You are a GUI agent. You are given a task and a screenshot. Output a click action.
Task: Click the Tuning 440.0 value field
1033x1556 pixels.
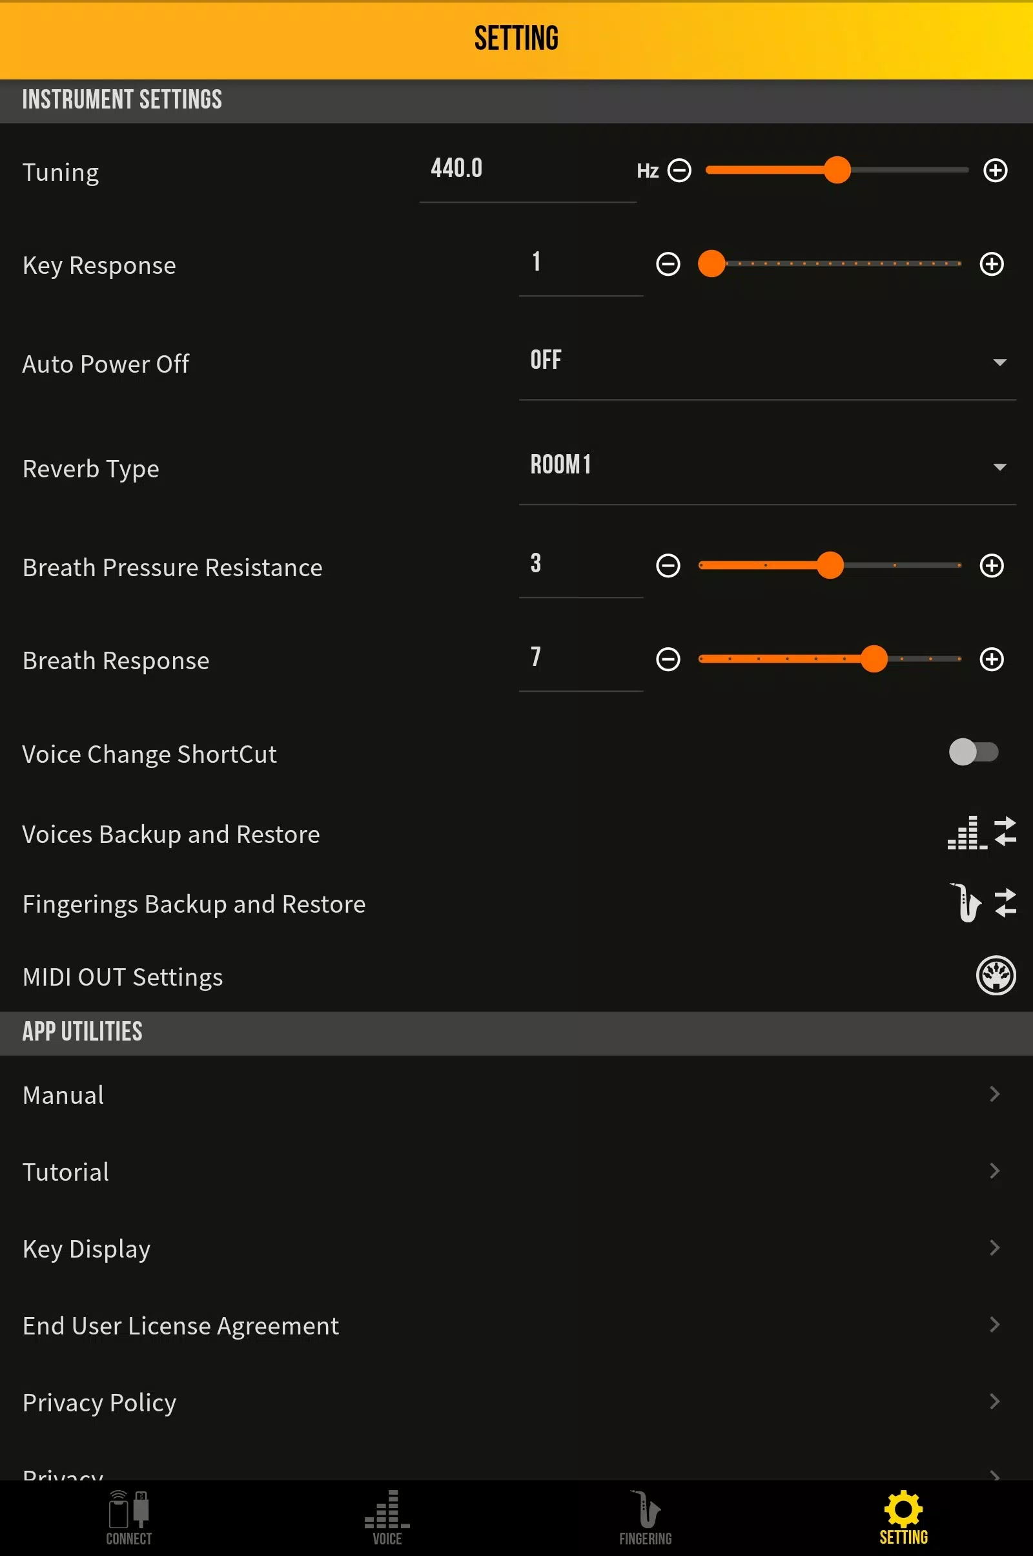pyautogui.click(x=527, y=171)
